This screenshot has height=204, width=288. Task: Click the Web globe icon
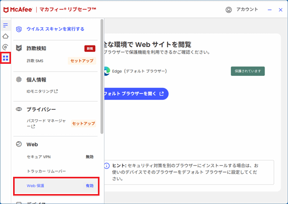pos(19,144)
